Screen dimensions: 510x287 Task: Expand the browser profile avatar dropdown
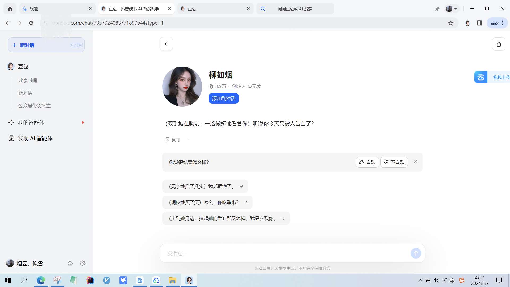click(x=451, y=9)
